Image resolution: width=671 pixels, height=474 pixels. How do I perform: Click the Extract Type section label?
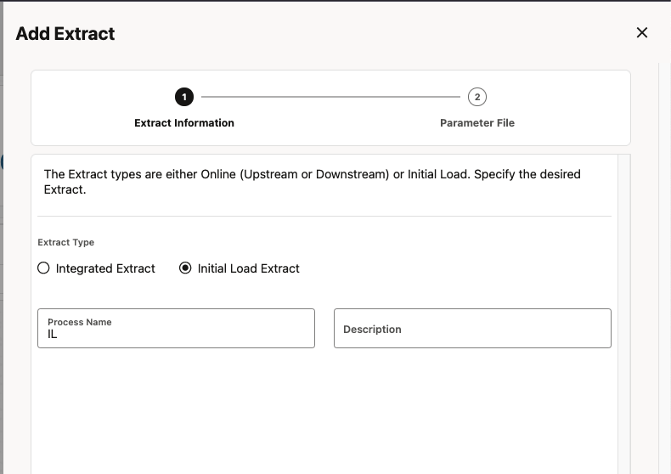[66, 243]
